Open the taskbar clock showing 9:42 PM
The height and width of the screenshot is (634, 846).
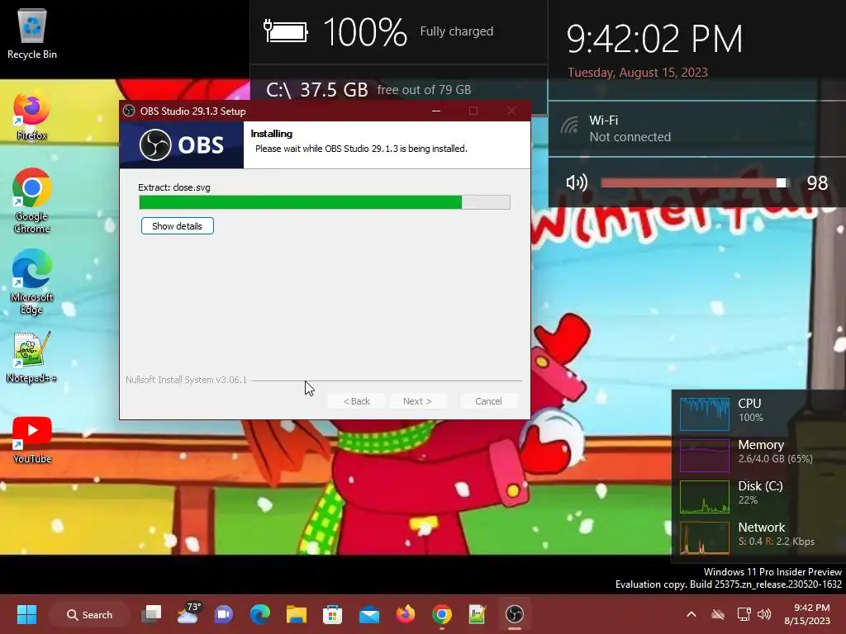coord(808,614)
